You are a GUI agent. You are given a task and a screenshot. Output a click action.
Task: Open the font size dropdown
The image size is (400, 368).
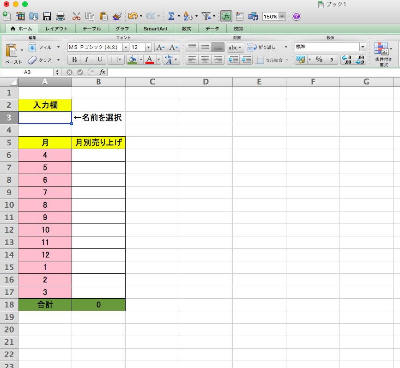(148, 47)
